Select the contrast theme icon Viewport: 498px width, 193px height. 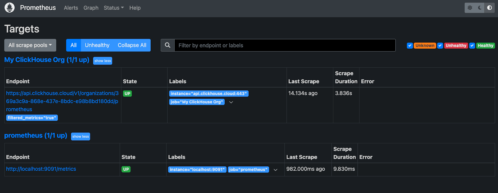(490, 8)
